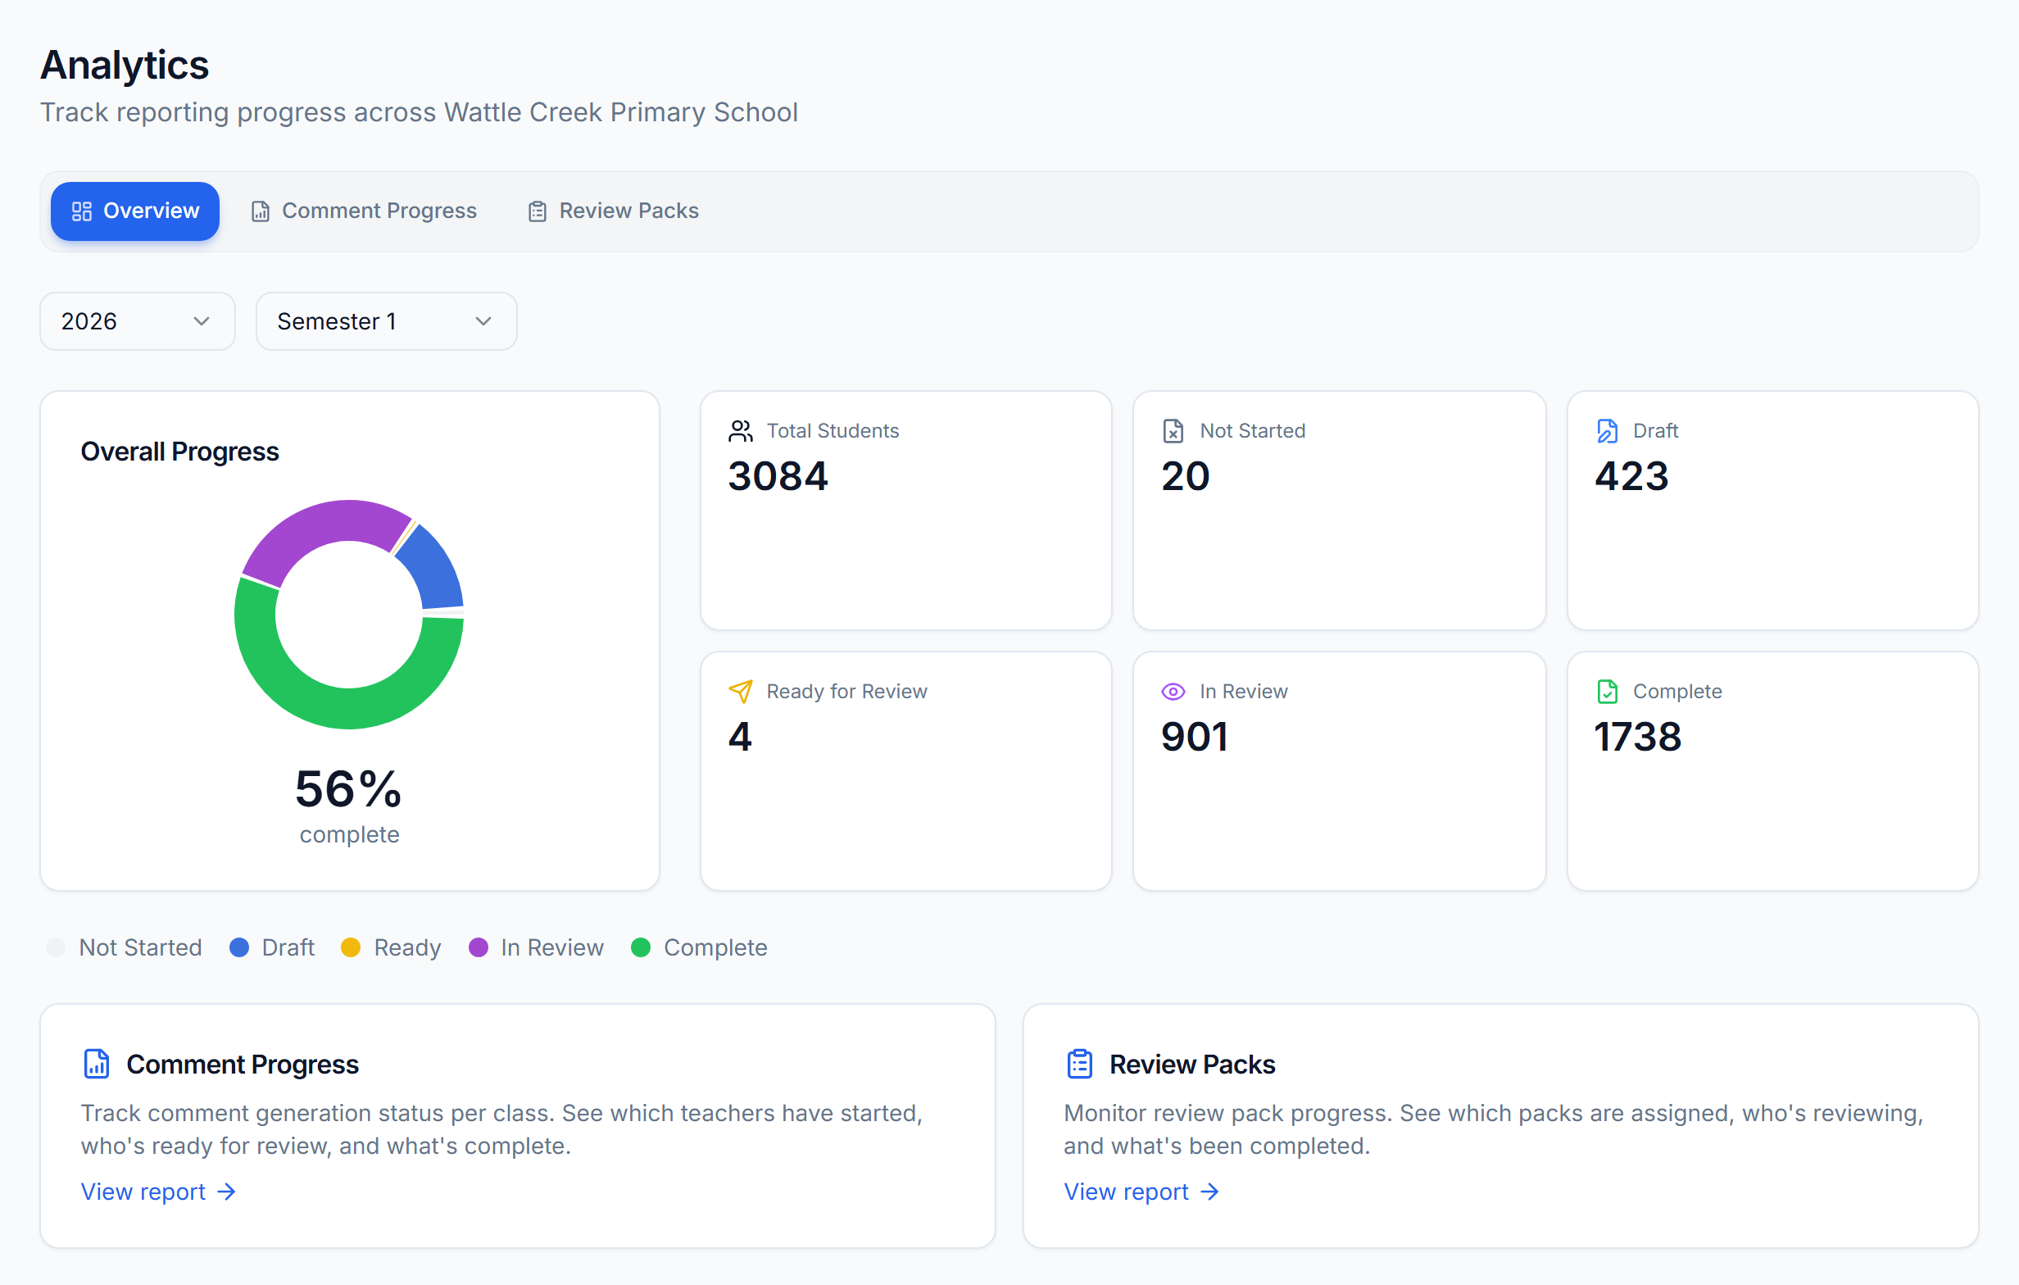
Task: Click the purple In Review legend swatch
Action: point(478,948)
